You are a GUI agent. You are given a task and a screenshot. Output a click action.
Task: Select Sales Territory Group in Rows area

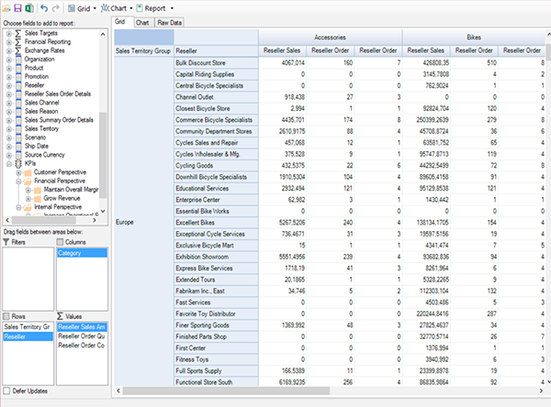point(28,327)
